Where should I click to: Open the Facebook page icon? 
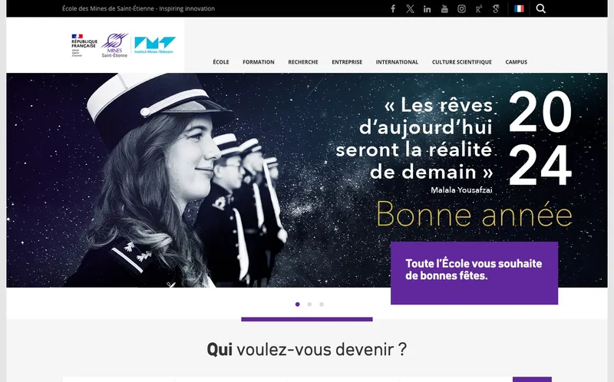pyautogui.click(x=393, y=8)
